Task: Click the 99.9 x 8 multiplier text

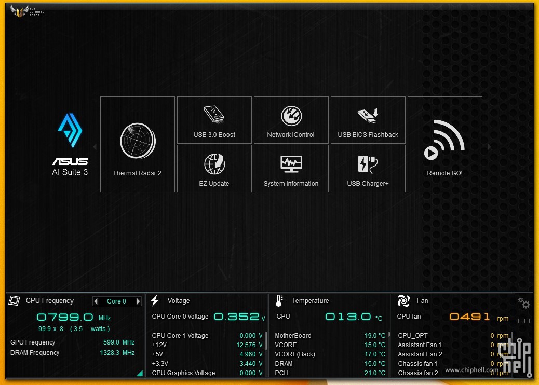Action: (x=51, y=328)
